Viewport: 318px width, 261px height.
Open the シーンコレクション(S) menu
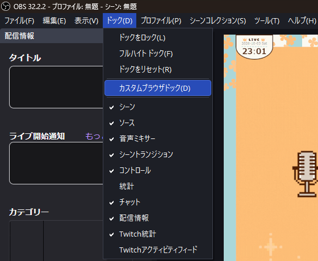218,20
